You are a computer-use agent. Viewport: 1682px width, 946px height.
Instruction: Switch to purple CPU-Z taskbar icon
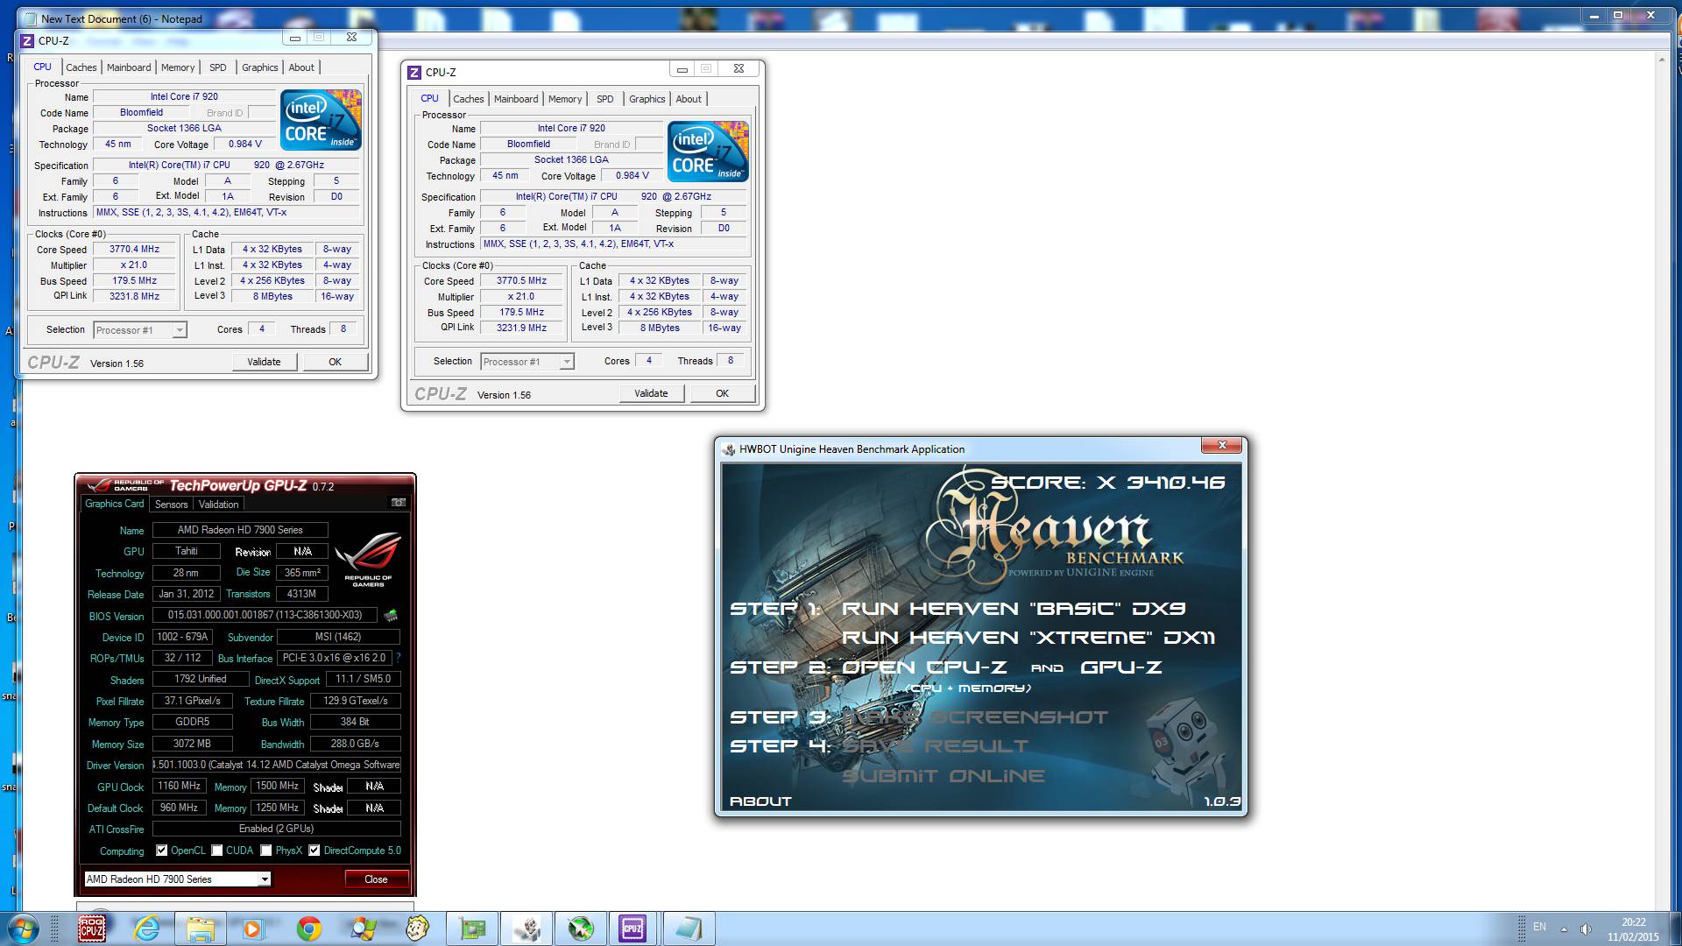[633, 928]
